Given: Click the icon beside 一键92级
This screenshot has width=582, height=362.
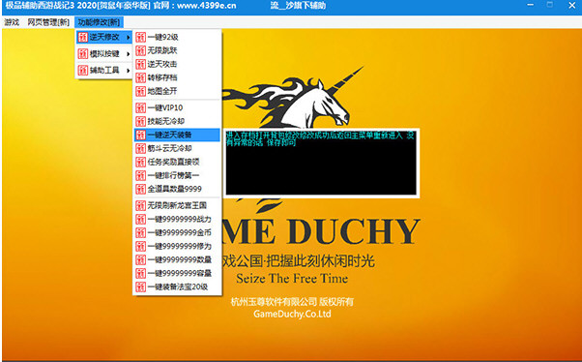Looking at the screenshot, I should point(140,37).
